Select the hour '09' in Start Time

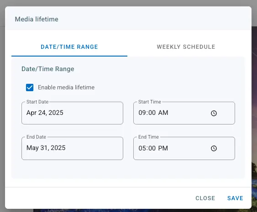tap(142, 113)
